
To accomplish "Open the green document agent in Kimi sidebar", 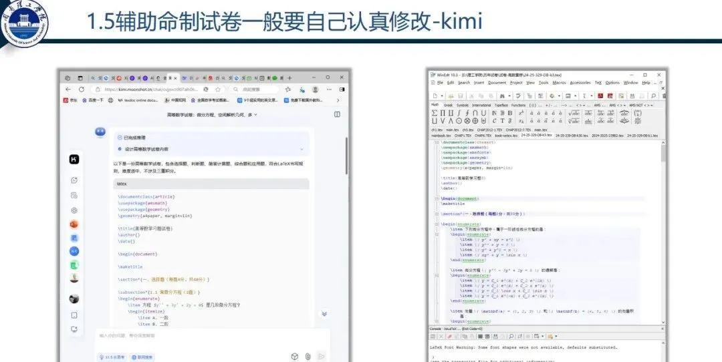I will tap(74, 265).
